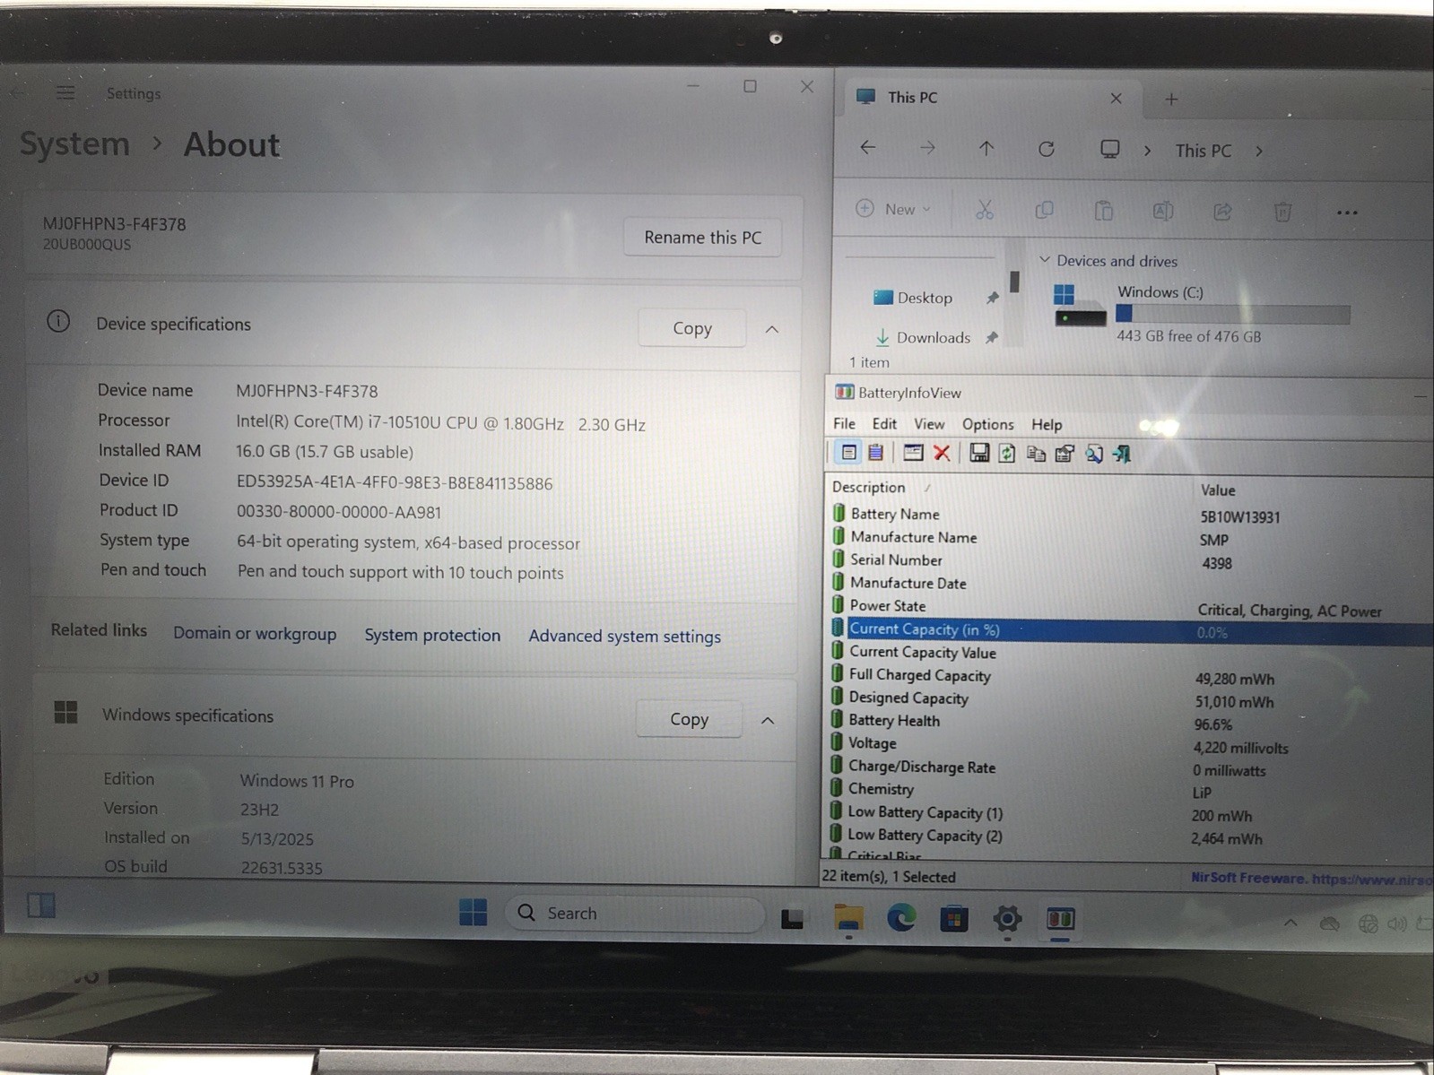The image size is (1434, 1075).
Task: Click the battery information view icon in BatteryInfoView toolbar
Action: pos(848,453)
